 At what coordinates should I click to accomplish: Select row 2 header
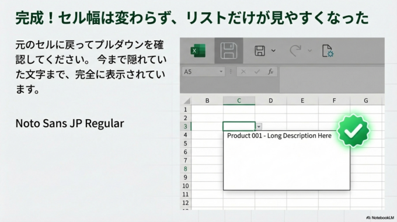tap(186, 118)
